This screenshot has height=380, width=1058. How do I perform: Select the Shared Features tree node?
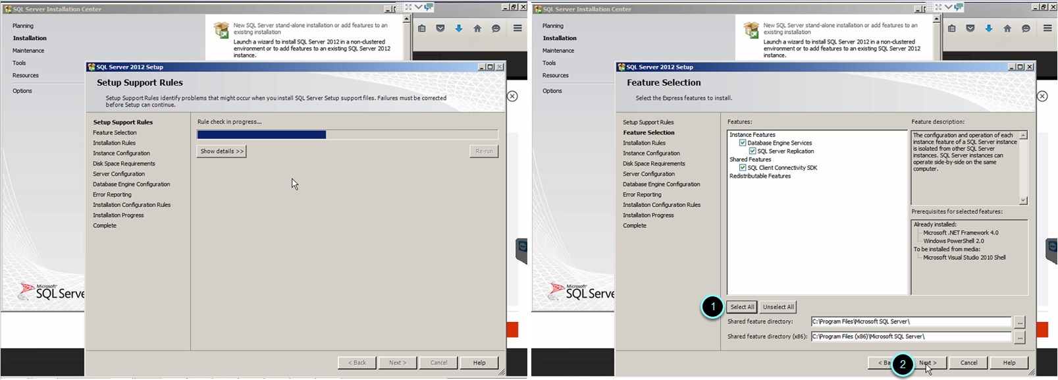(x=750, y=159)
